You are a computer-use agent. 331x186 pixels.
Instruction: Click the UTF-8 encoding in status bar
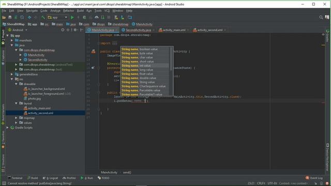tap(273, 183)
